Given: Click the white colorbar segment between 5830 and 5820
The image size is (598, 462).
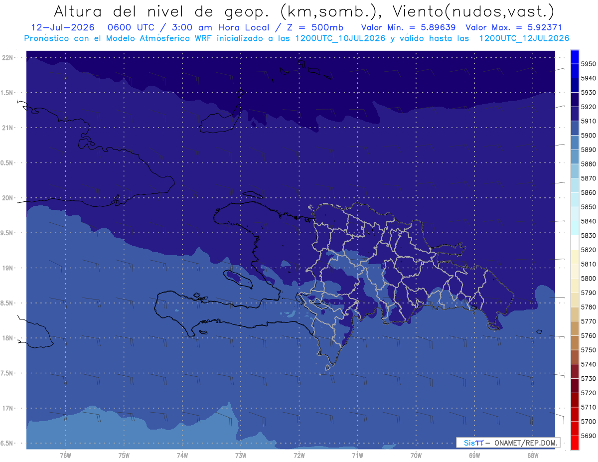Looking at the screenshot, I should coord(574,242).
